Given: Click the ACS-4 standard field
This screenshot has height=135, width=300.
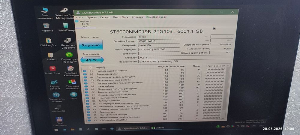Looking at the screenshot, I should 185,57.
